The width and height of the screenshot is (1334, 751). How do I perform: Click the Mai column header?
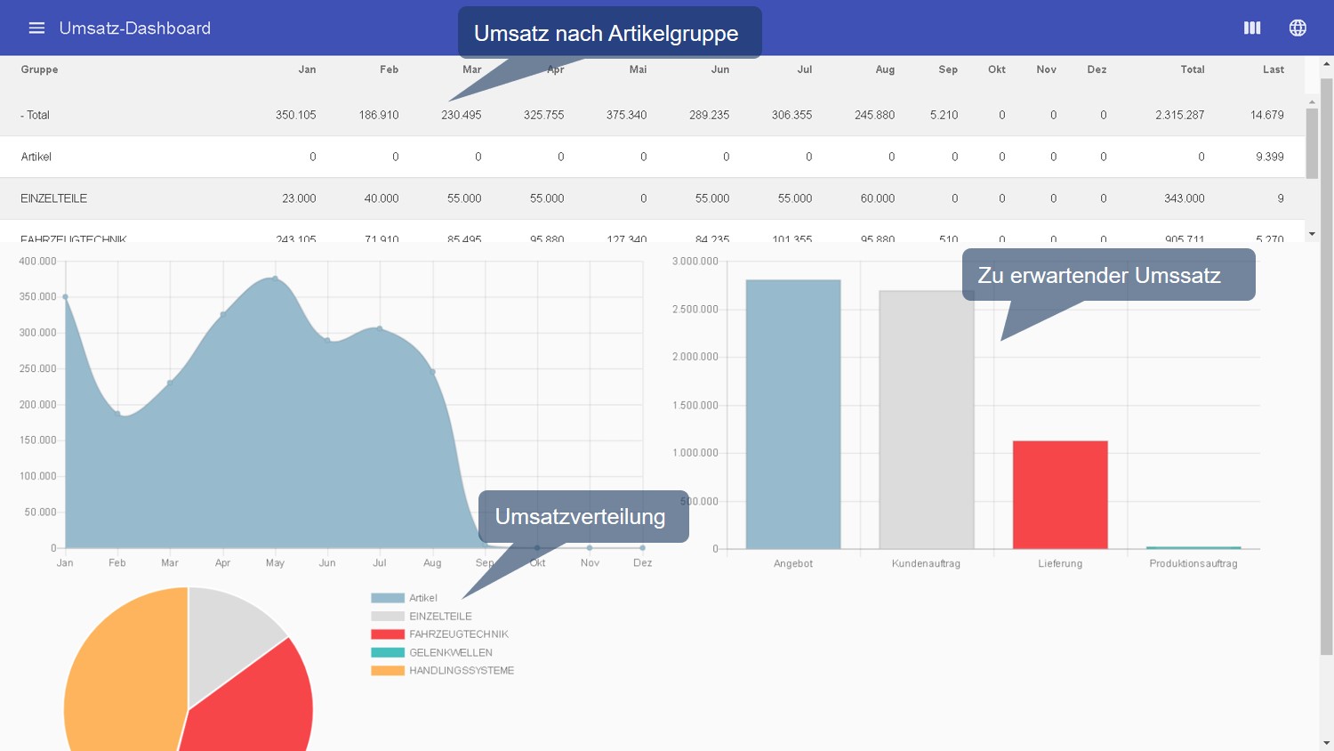tap(638, 69)
